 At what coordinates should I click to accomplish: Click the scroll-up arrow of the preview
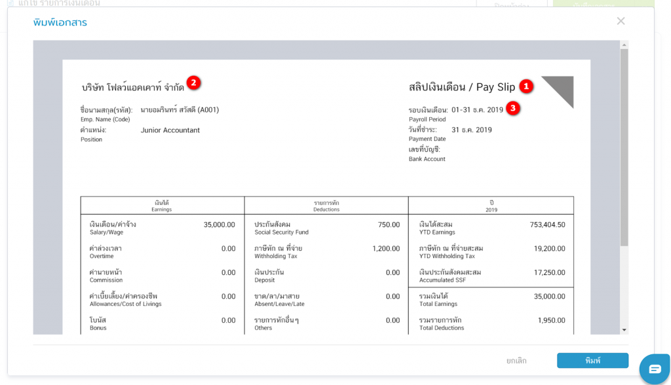tap(624, 45)
